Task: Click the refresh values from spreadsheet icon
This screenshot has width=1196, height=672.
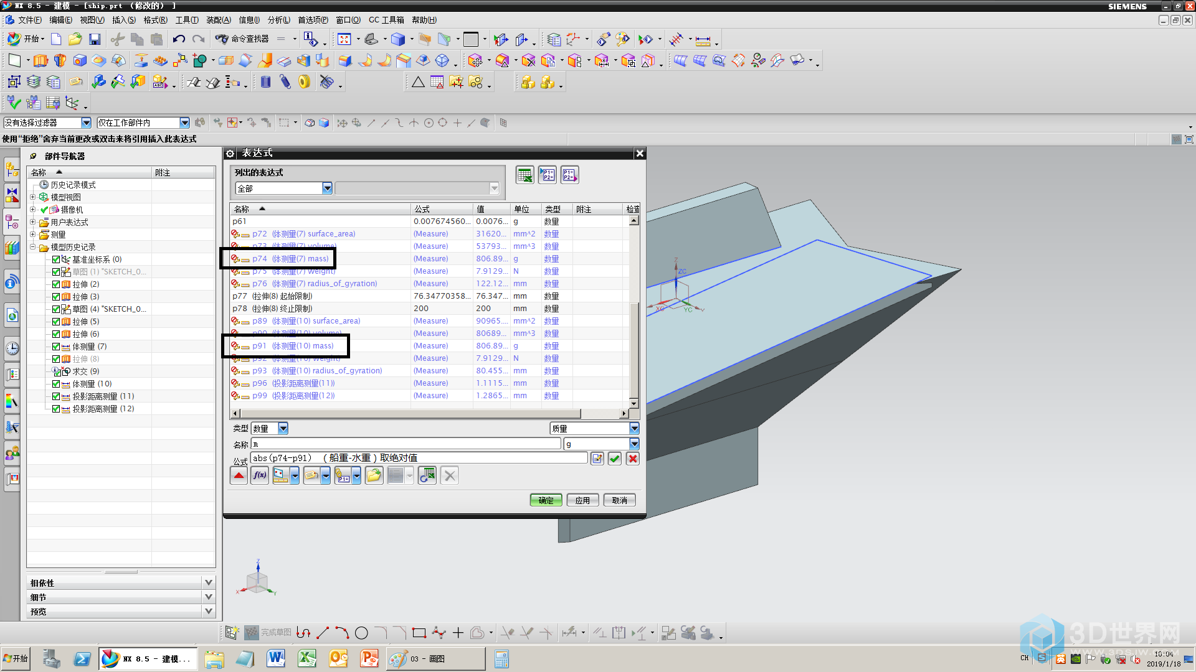Action: coord(427,476)
